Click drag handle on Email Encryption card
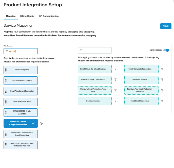The width and height of the screenshot is (174, 168). (x=6, y=70)
